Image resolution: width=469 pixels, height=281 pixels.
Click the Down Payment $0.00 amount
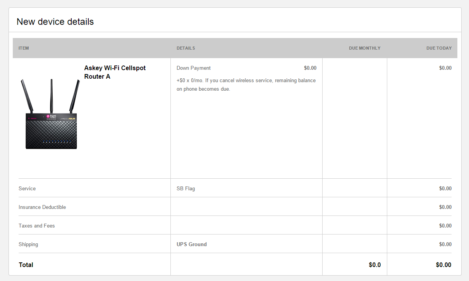pyautogui.click(x=310, y=68)
